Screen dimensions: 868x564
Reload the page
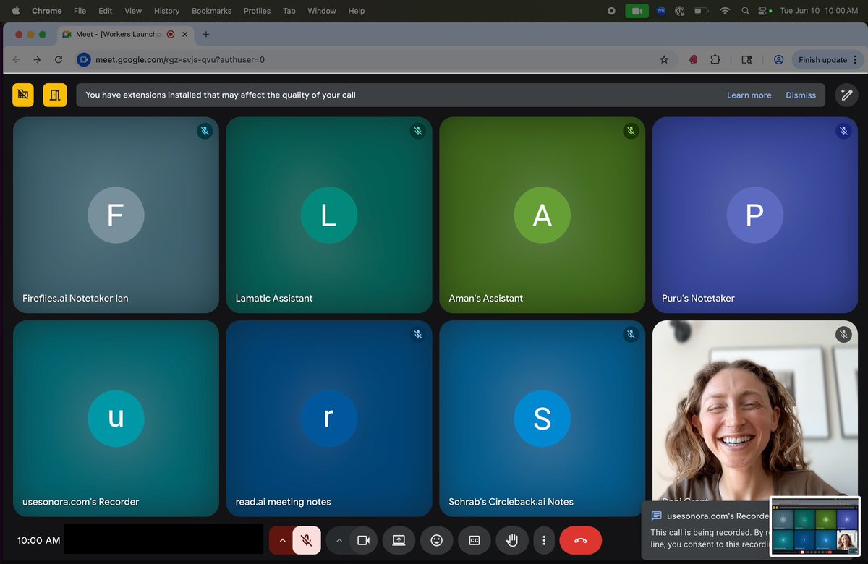coord(59,60)
